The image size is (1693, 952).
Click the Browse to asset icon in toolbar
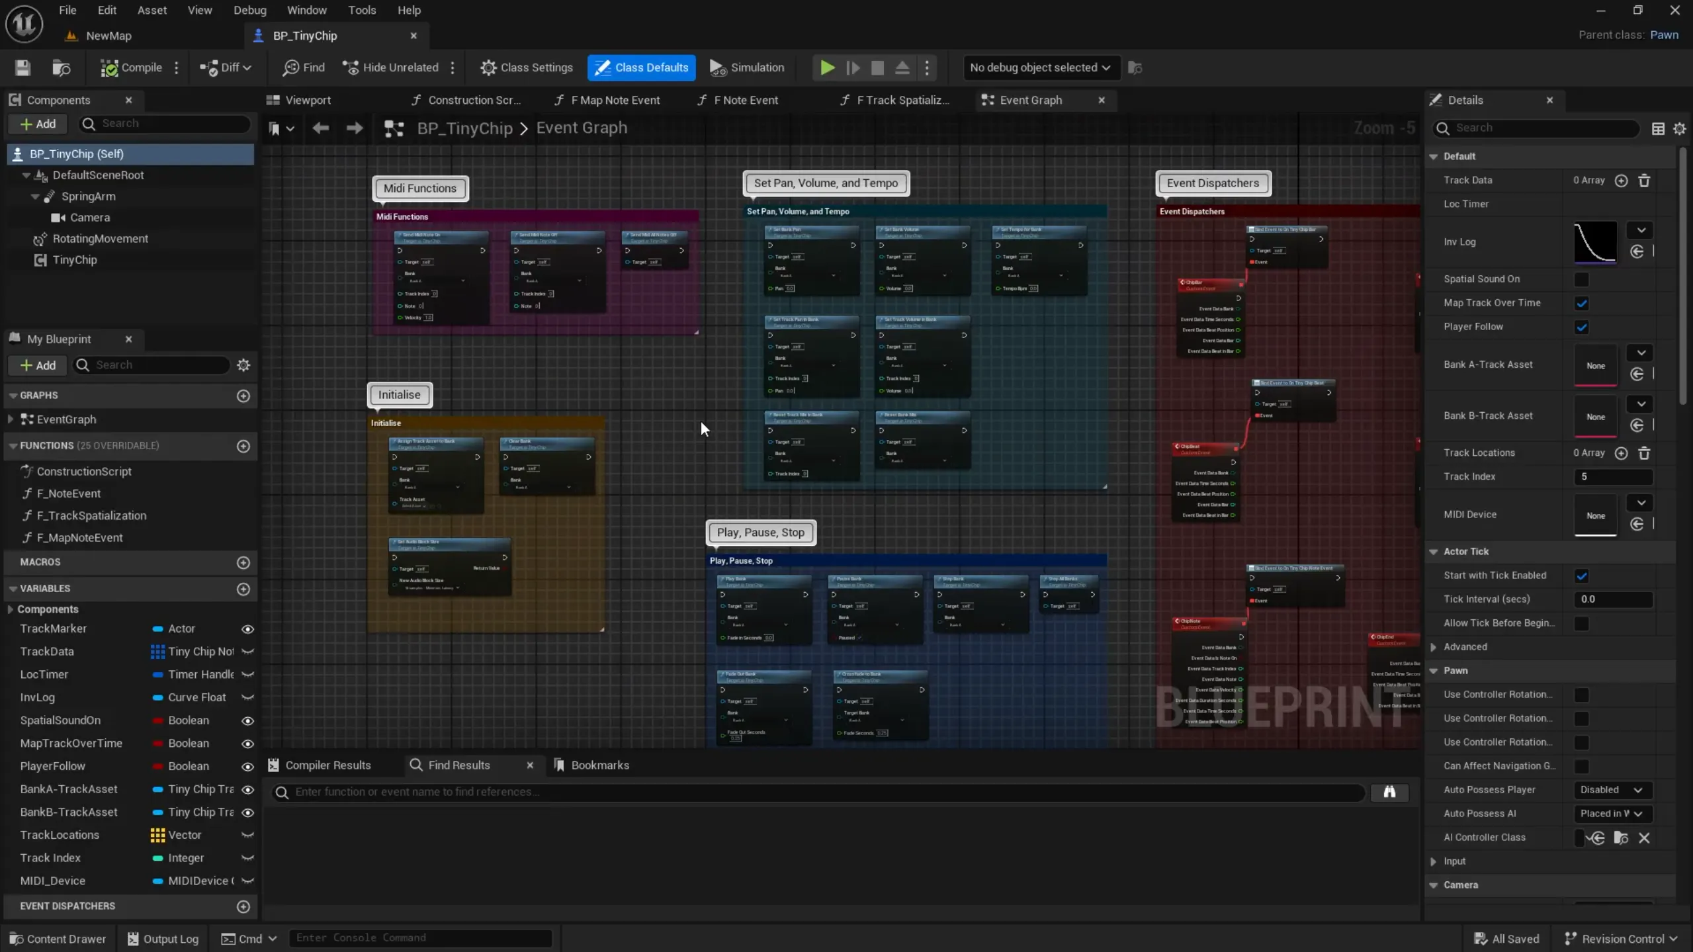tap(61, 67)
